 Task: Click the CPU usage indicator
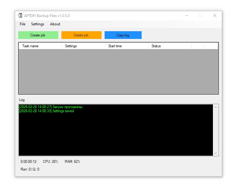[50, 162]
